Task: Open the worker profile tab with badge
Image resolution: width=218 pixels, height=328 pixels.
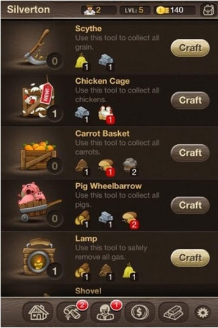Action: [x=106, y=312]
